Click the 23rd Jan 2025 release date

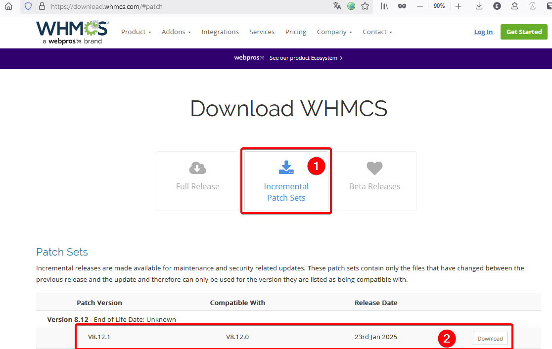click(x=375, y=337)
